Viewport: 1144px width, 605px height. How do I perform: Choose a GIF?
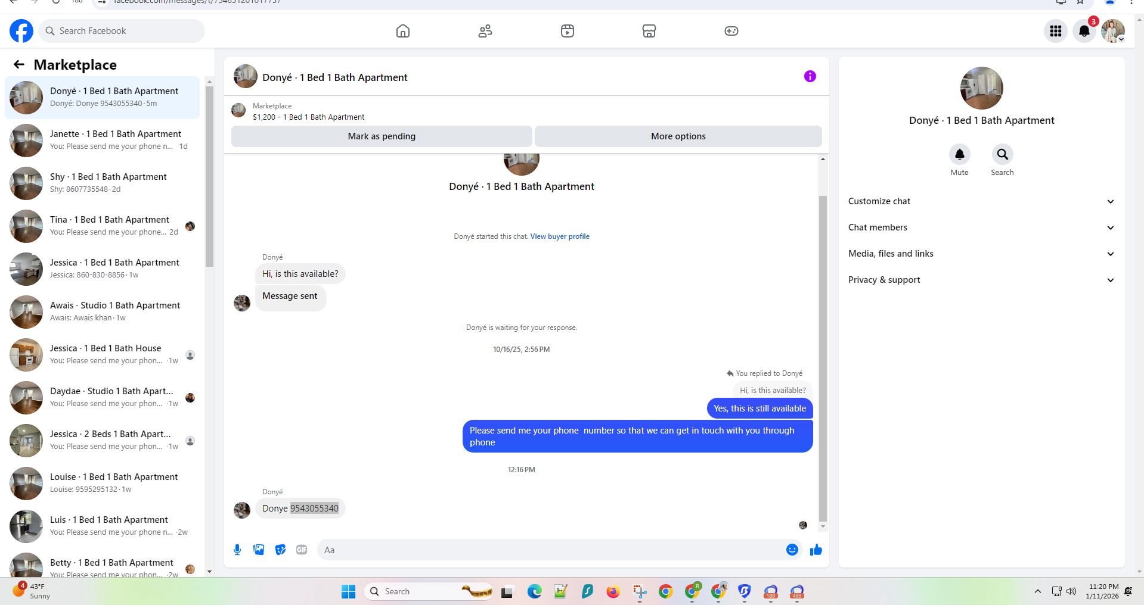tap(302, 550)
